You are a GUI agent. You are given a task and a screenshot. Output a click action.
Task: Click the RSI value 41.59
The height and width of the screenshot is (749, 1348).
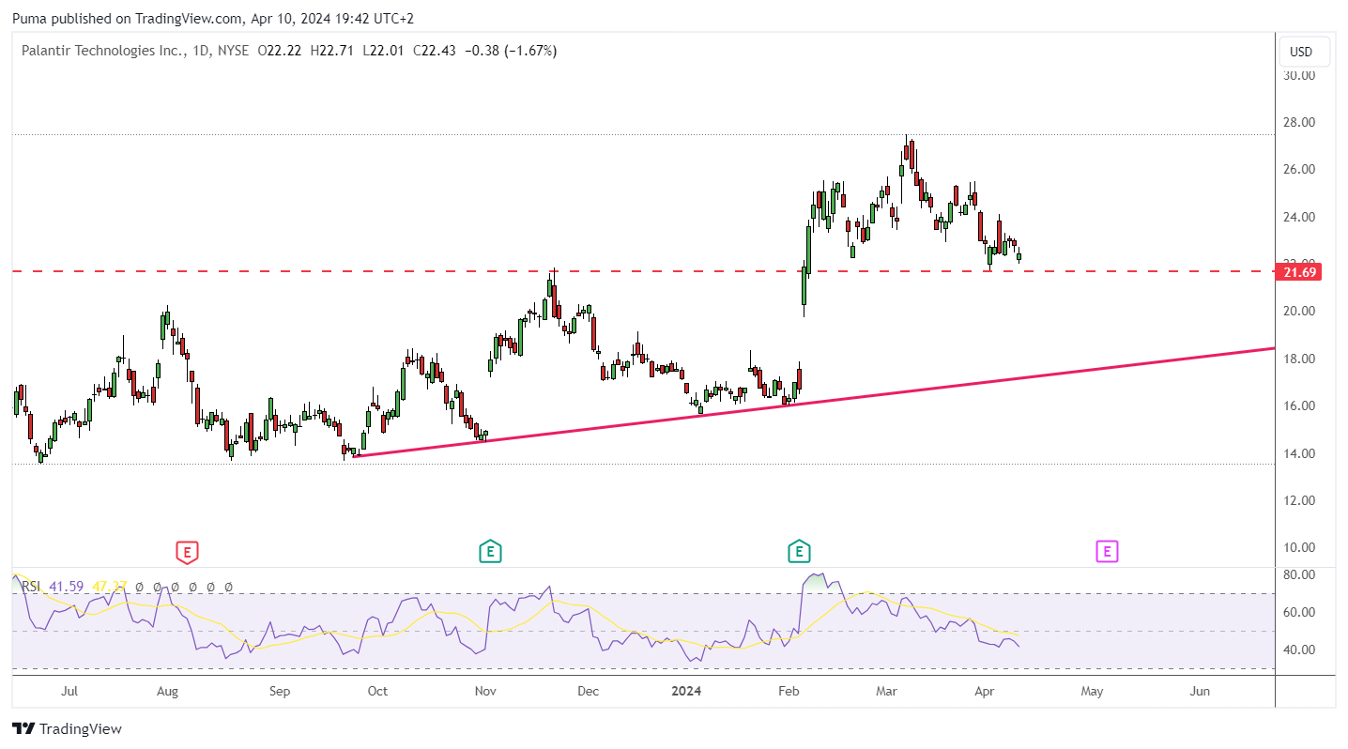pyautogui.click(x=67, y=587)
